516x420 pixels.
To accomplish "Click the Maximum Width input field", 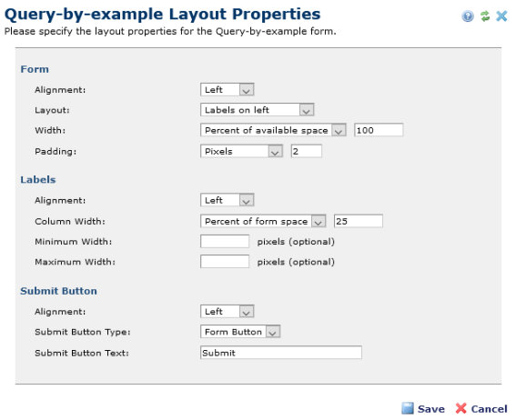I will (225, 262).
